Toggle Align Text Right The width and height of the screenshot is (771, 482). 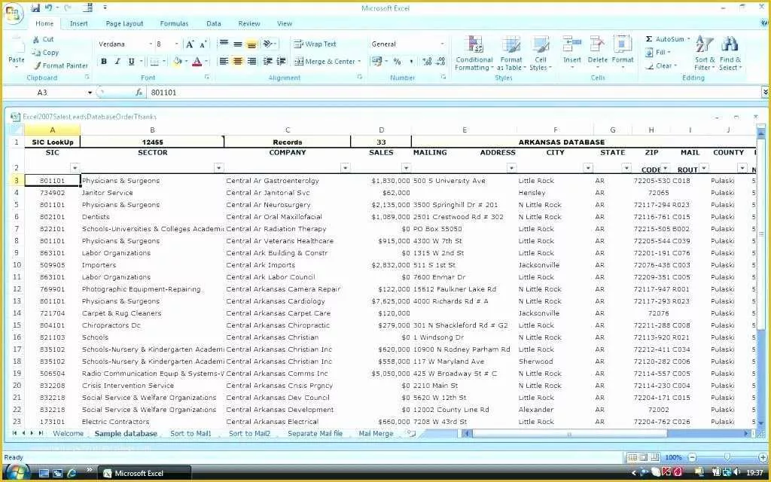(251, 62)
